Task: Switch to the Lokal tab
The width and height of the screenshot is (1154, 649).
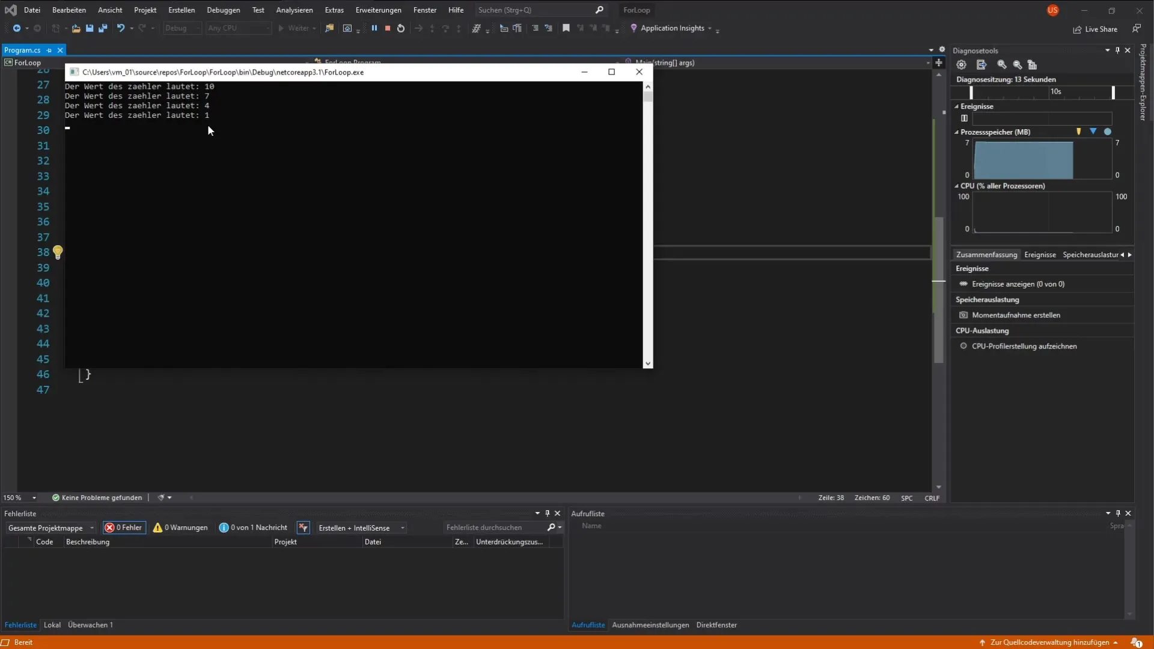Action: coord(52,625)
